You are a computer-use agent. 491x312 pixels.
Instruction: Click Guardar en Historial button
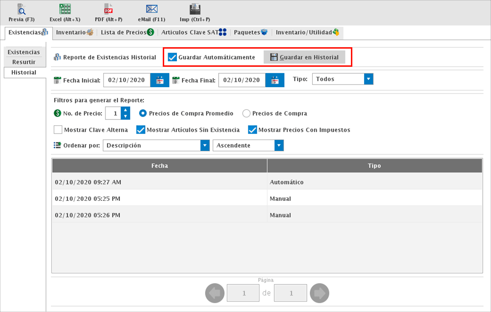(x=304, y=57)
